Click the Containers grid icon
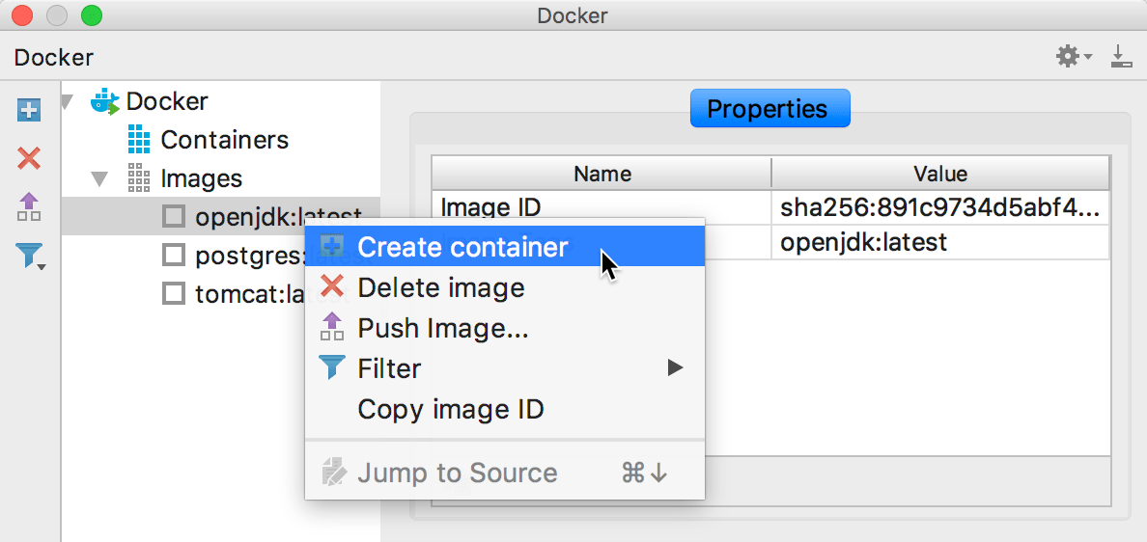This screenshot has height=542, width=1147. [x=139, y=140]
